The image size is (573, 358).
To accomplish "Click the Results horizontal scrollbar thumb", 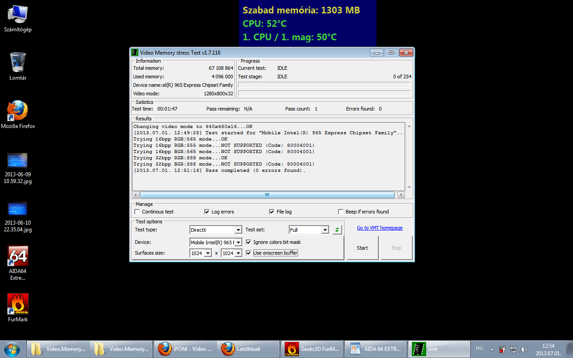I will [x=267, y=195].
